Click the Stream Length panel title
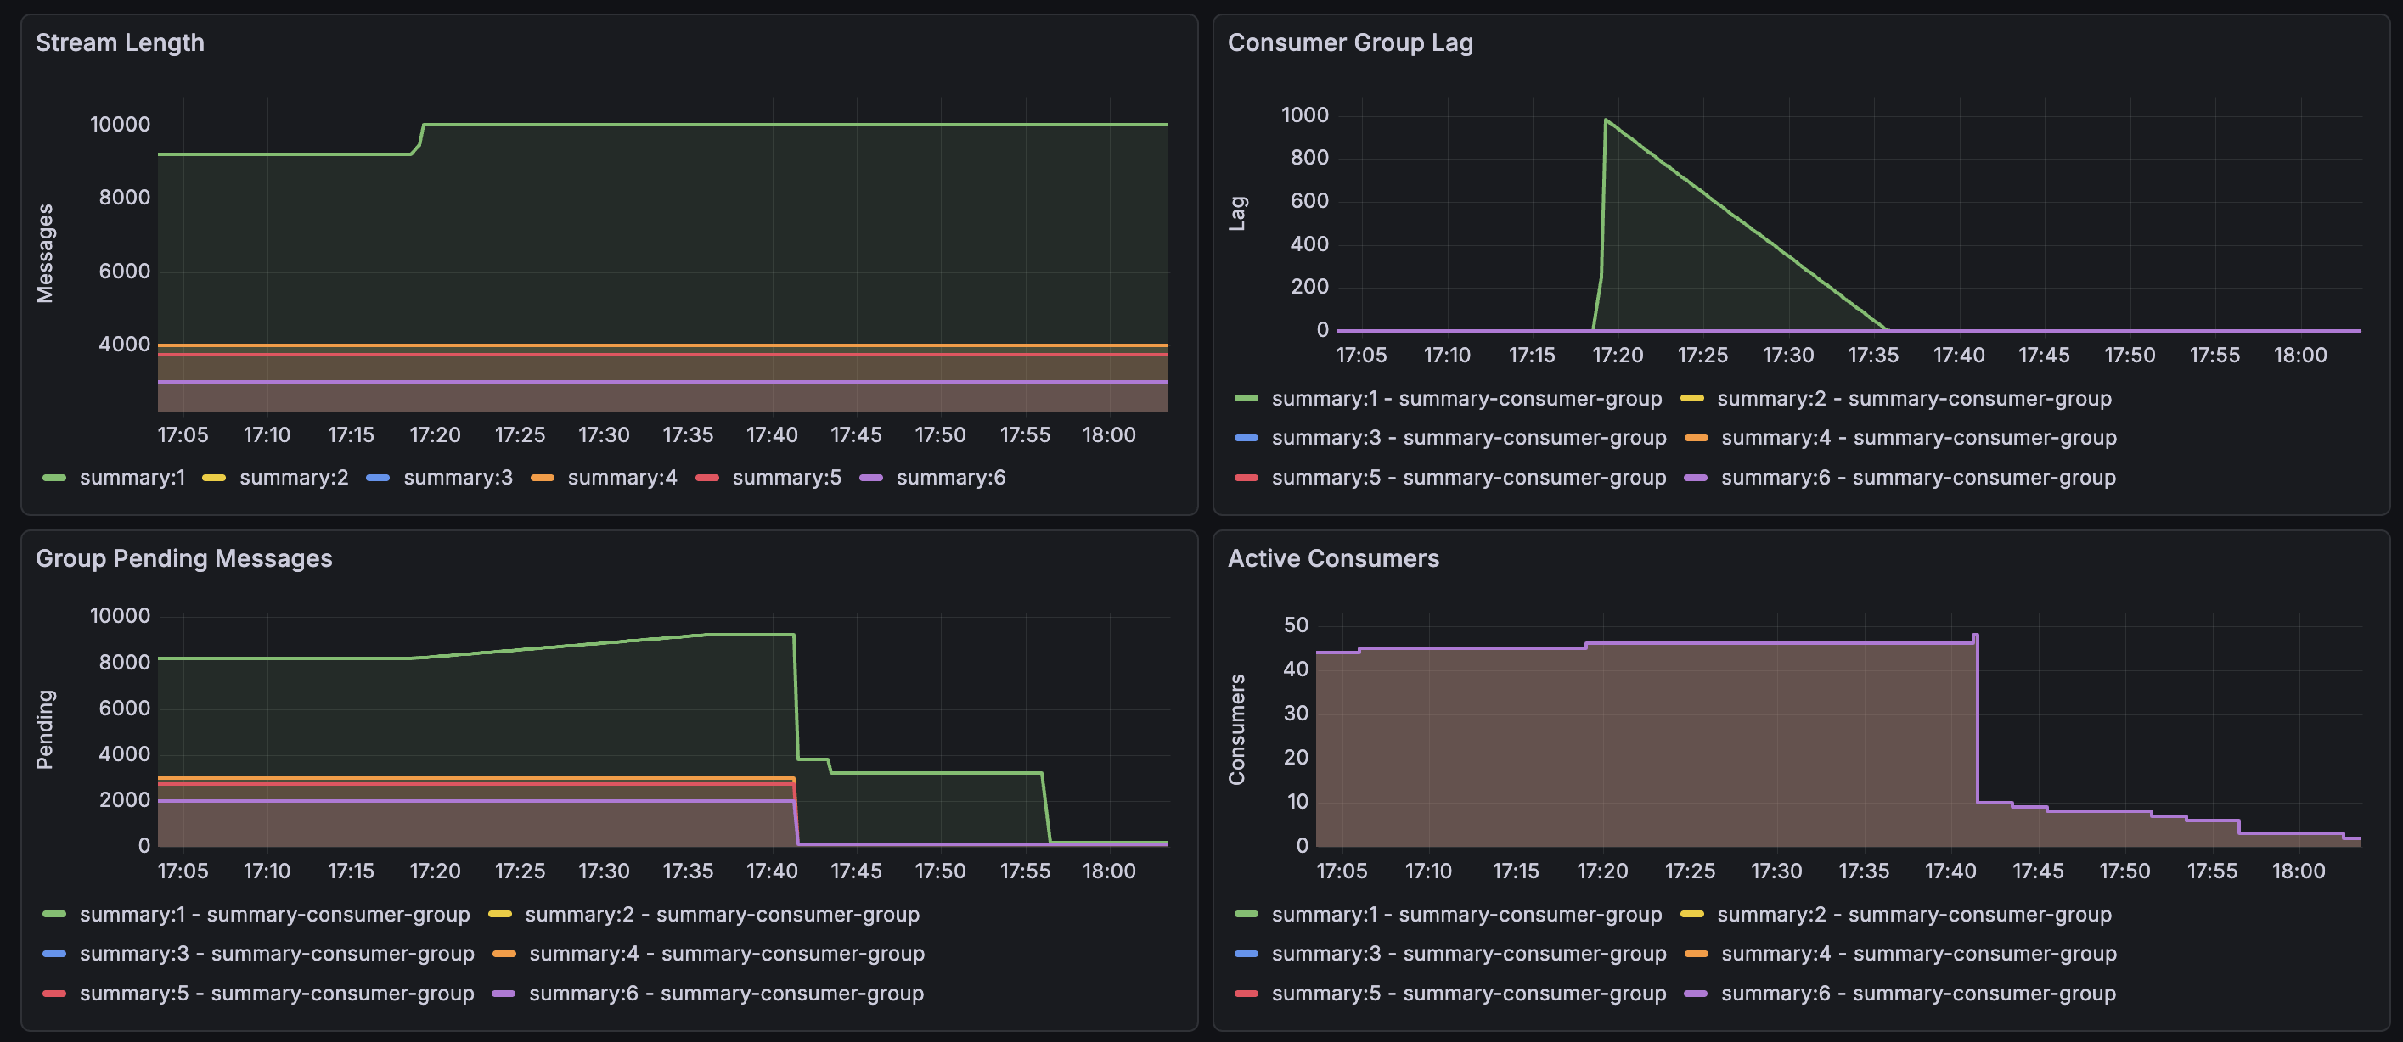Image resolution: width=2403 pixels, height=1042 pixels. pos(120,43)
